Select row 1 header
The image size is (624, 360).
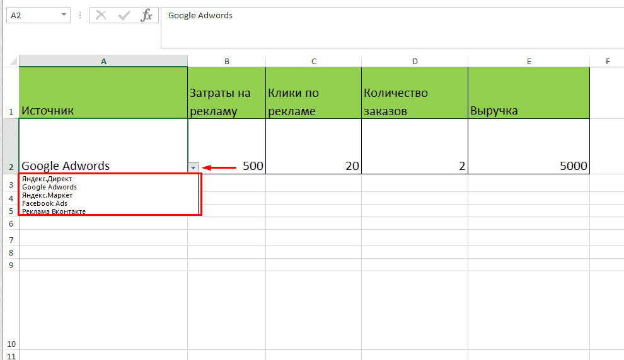click(11, 93)
